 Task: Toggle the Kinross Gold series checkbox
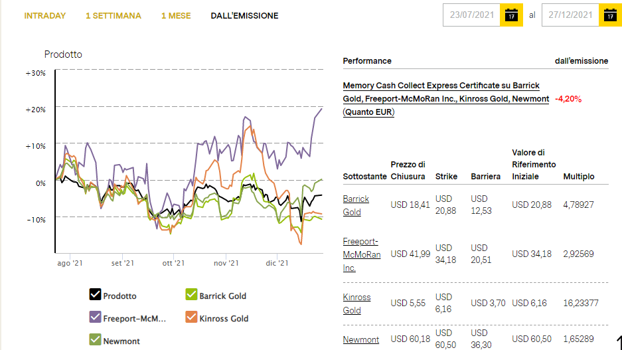tap(191, 317)
